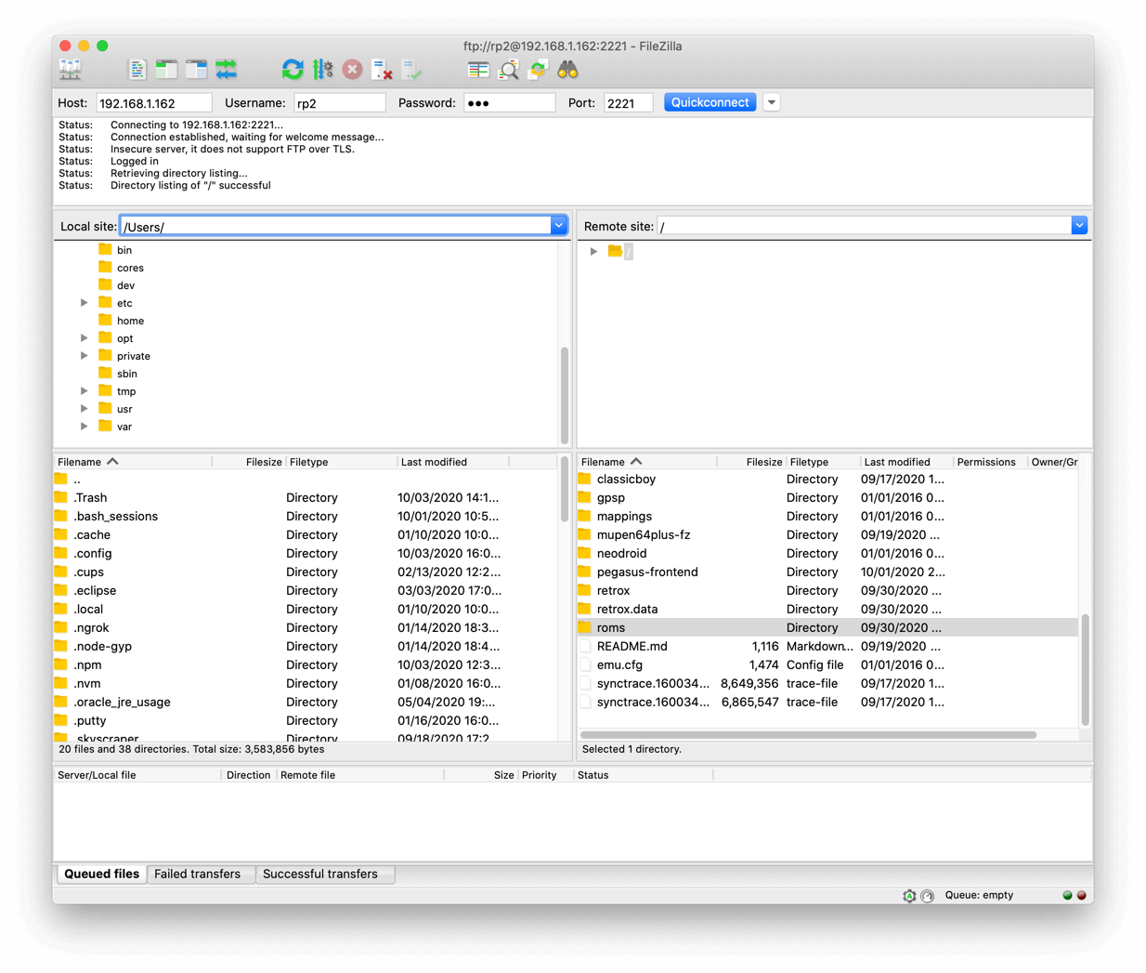The width and height of the screenshot is (1146, 973).
Task: Click the green activity indicator light
Action: pos(1067,896)
